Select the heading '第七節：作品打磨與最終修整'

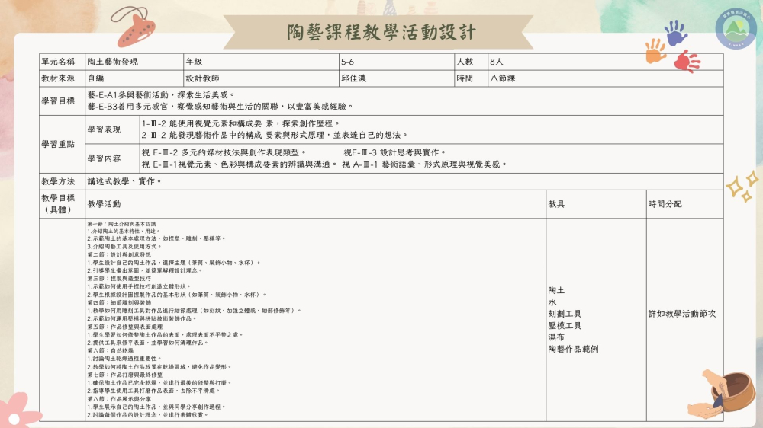125,375
